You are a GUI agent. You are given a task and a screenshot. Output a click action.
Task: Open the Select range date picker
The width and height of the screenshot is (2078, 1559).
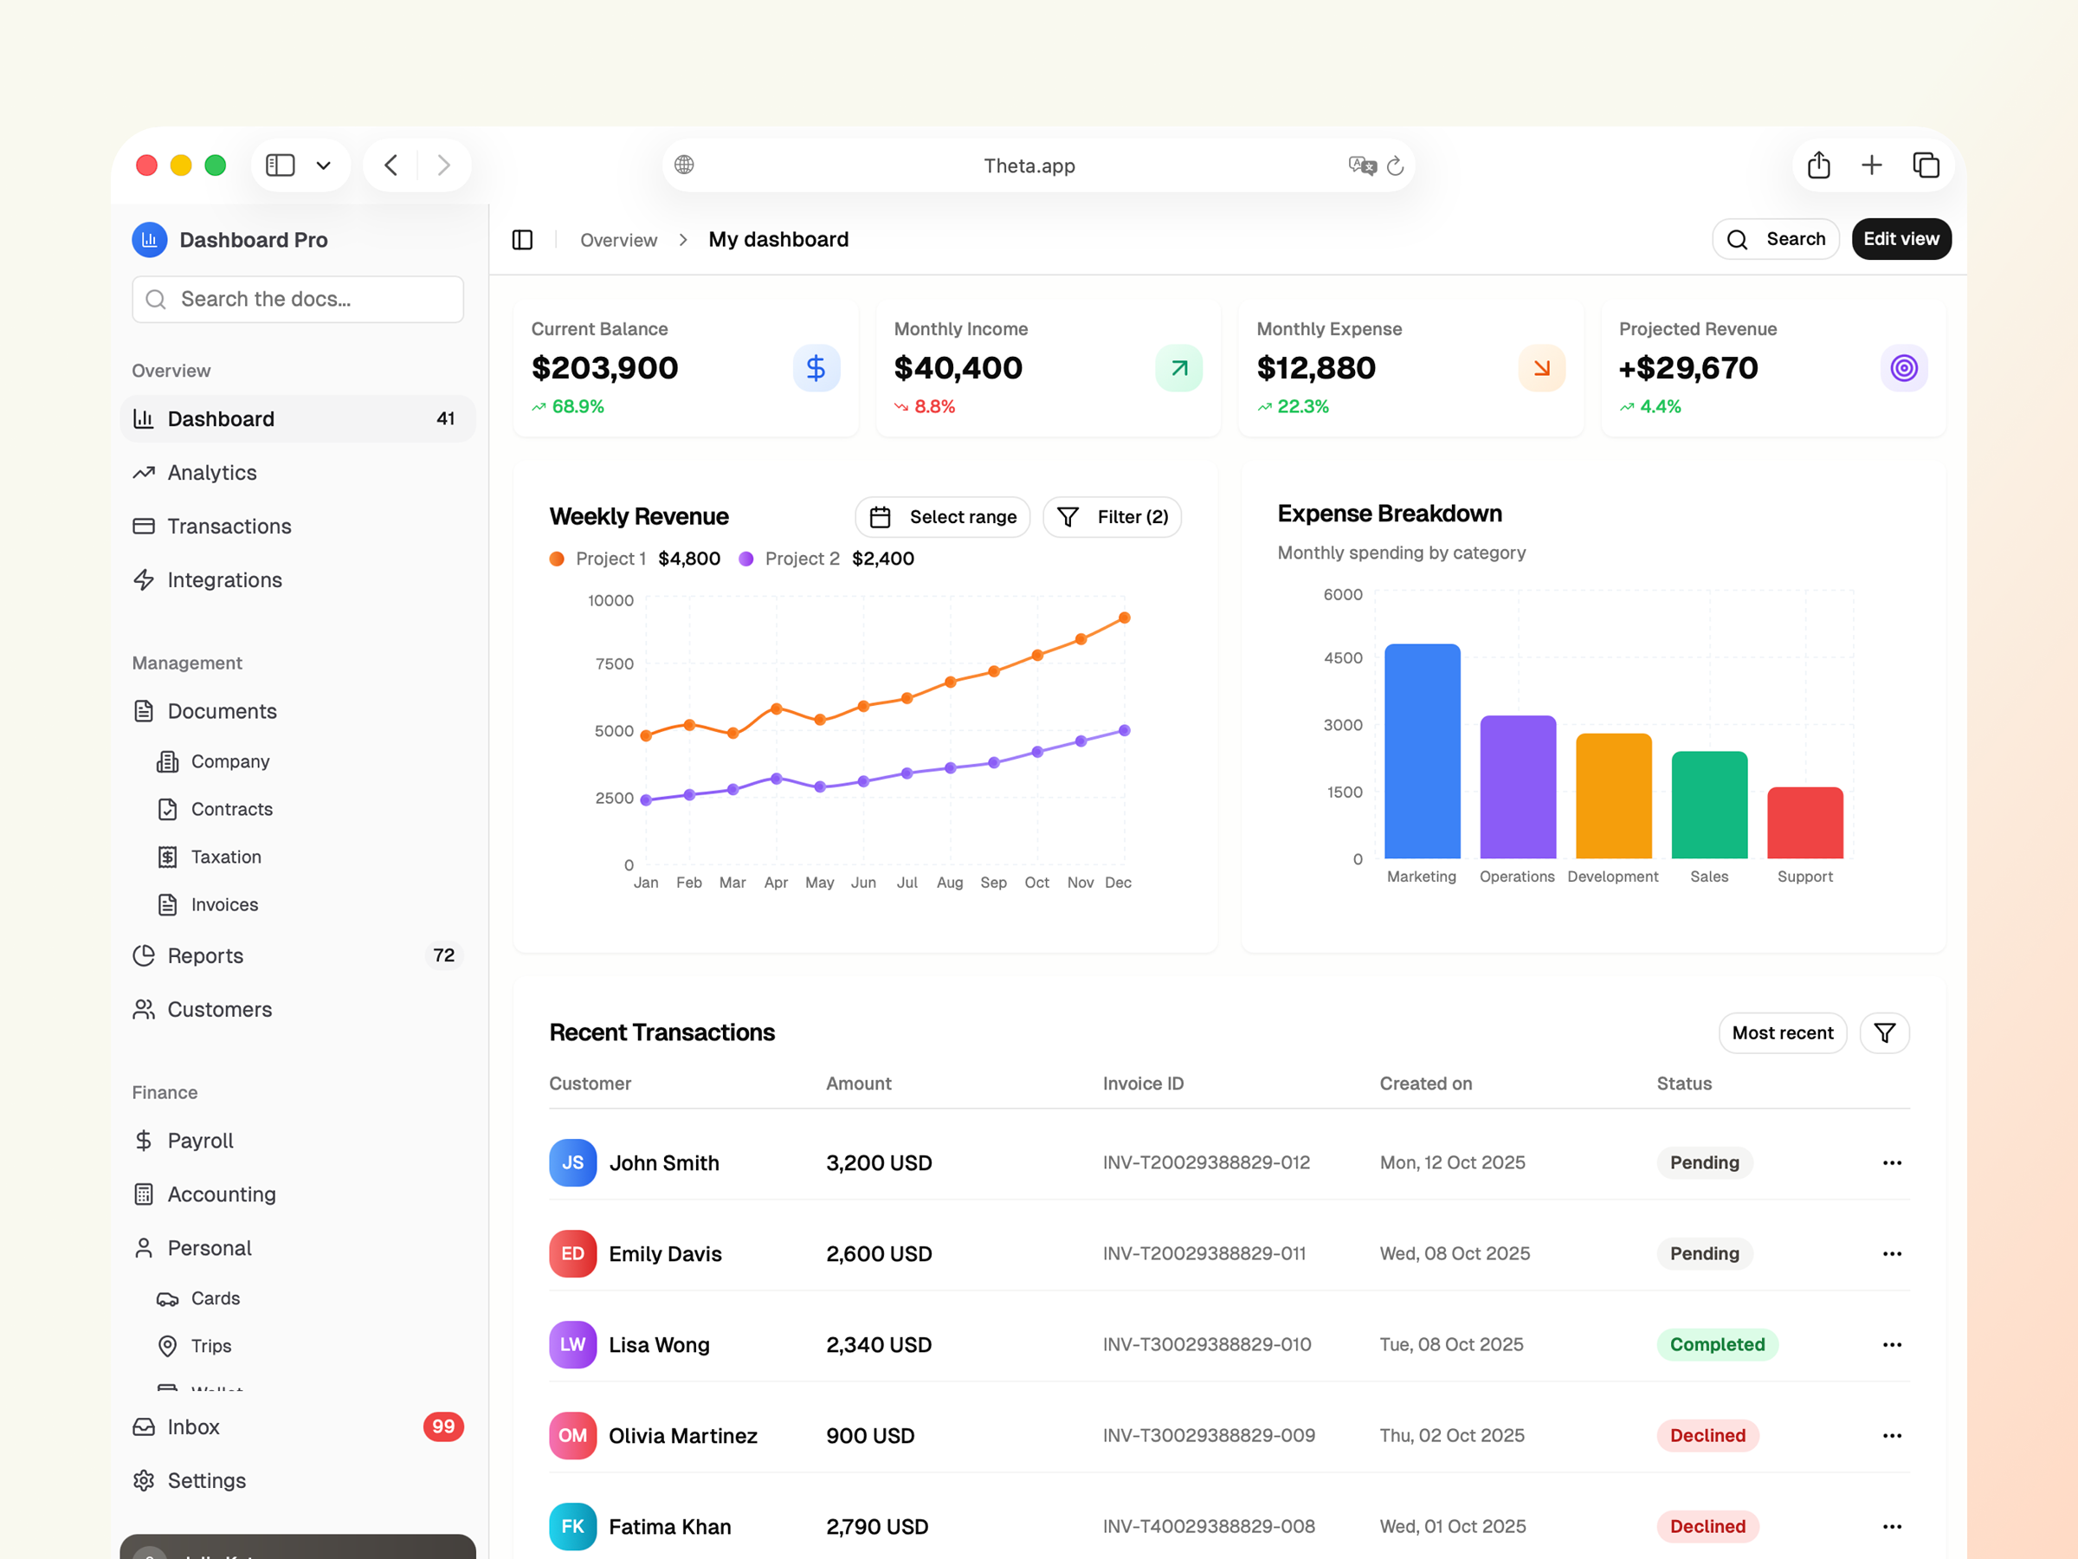[942, 517]
